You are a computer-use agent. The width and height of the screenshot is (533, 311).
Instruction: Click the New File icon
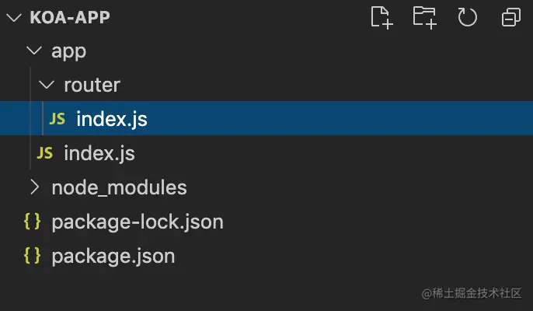381,18
